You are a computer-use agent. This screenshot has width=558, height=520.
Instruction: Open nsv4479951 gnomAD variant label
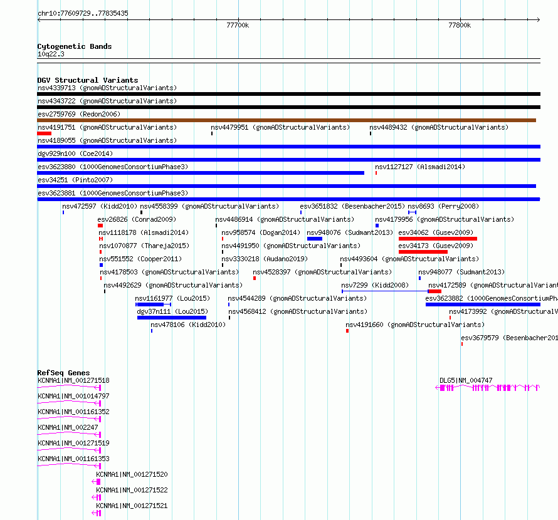tap(280, 127)
